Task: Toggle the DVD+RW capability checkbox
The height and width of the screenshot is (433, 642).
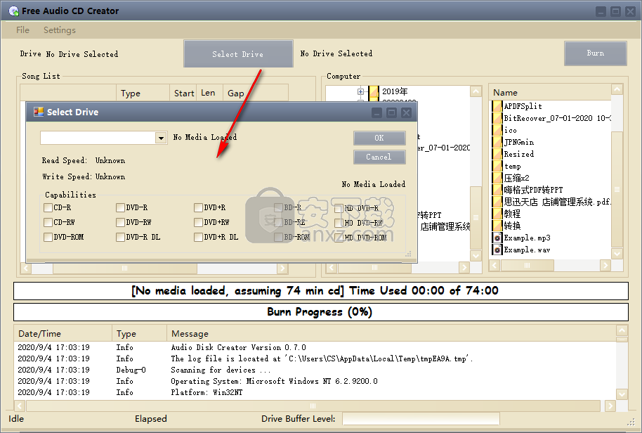Action: click(199, 222)
